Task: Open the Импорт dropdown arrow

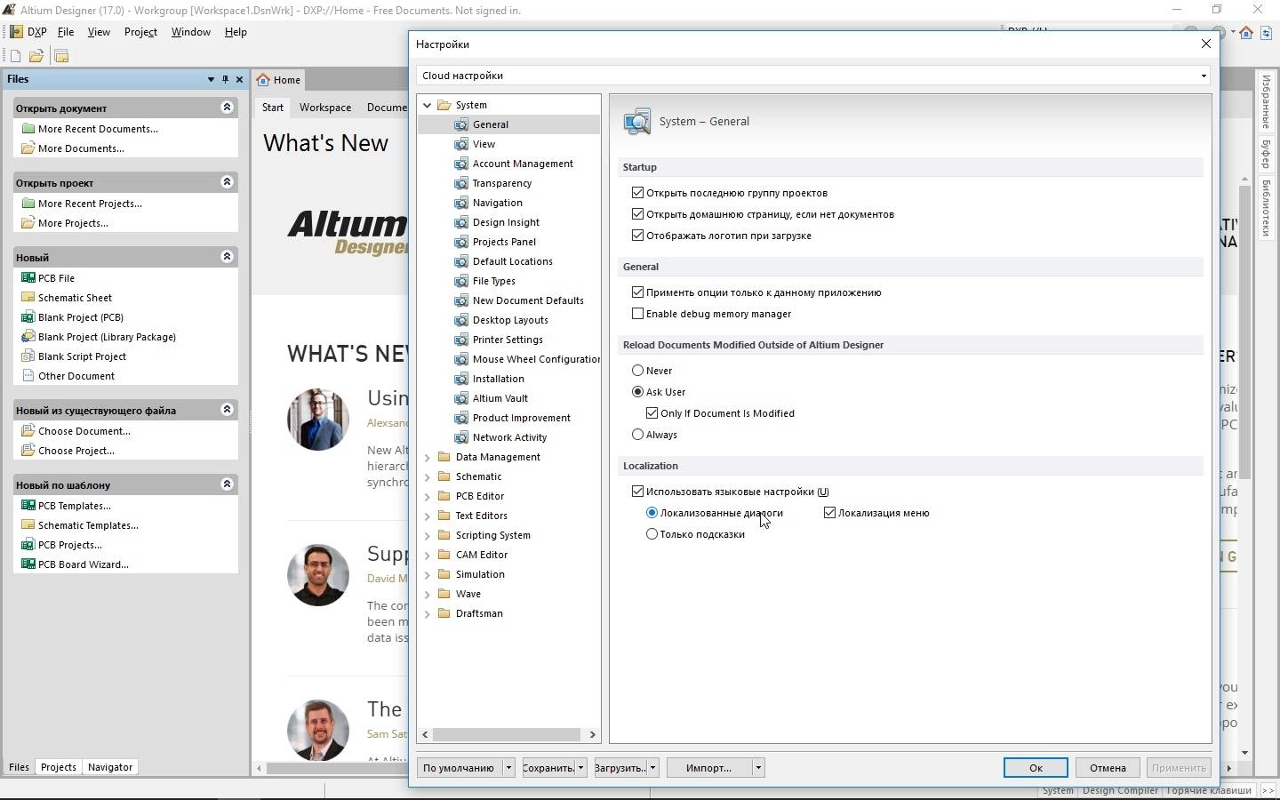Action: click(x=758, y=768)
